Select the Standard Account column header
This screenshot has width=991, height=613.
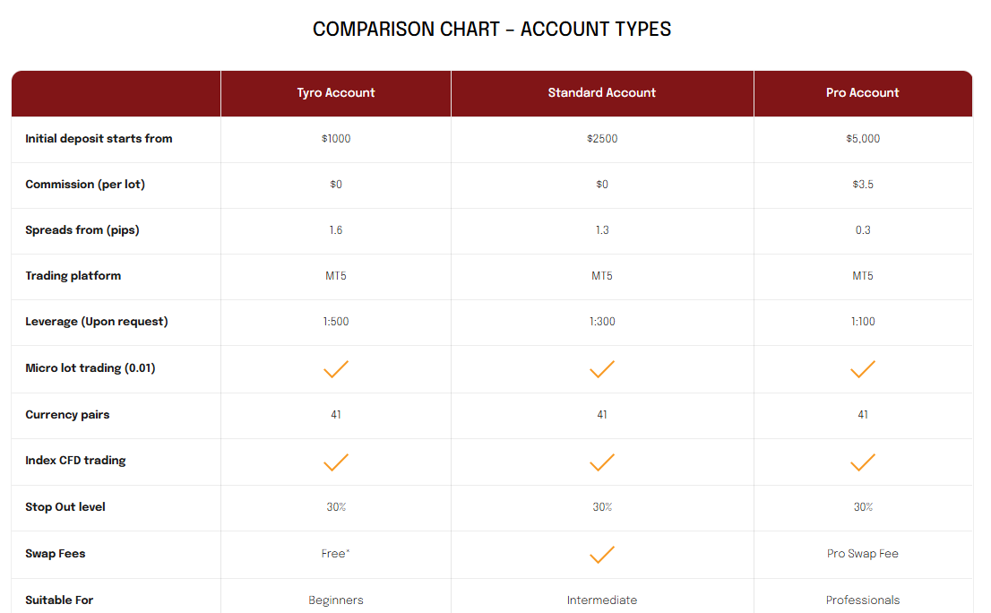tap(602, 93)
